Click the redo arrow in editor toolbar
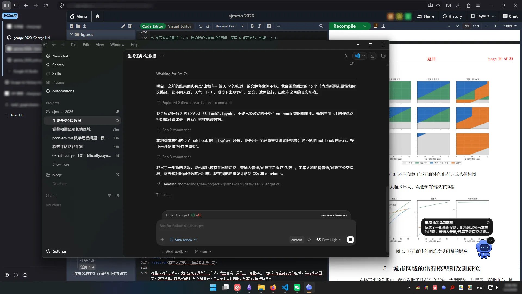 [208, 26]
